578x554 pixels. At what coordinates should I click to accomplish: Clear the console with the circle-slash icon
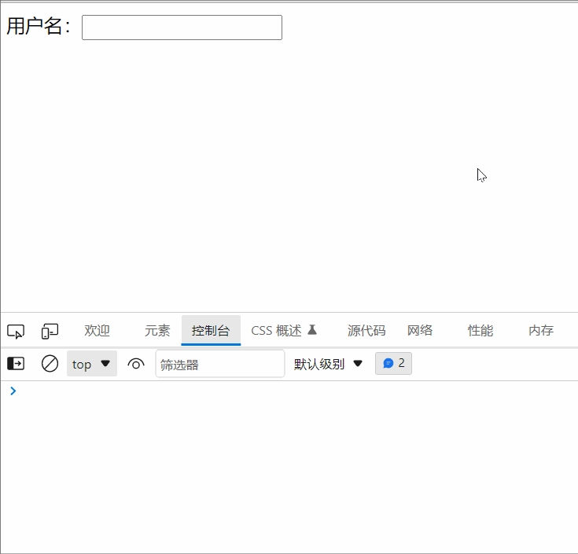coord(50,364)
